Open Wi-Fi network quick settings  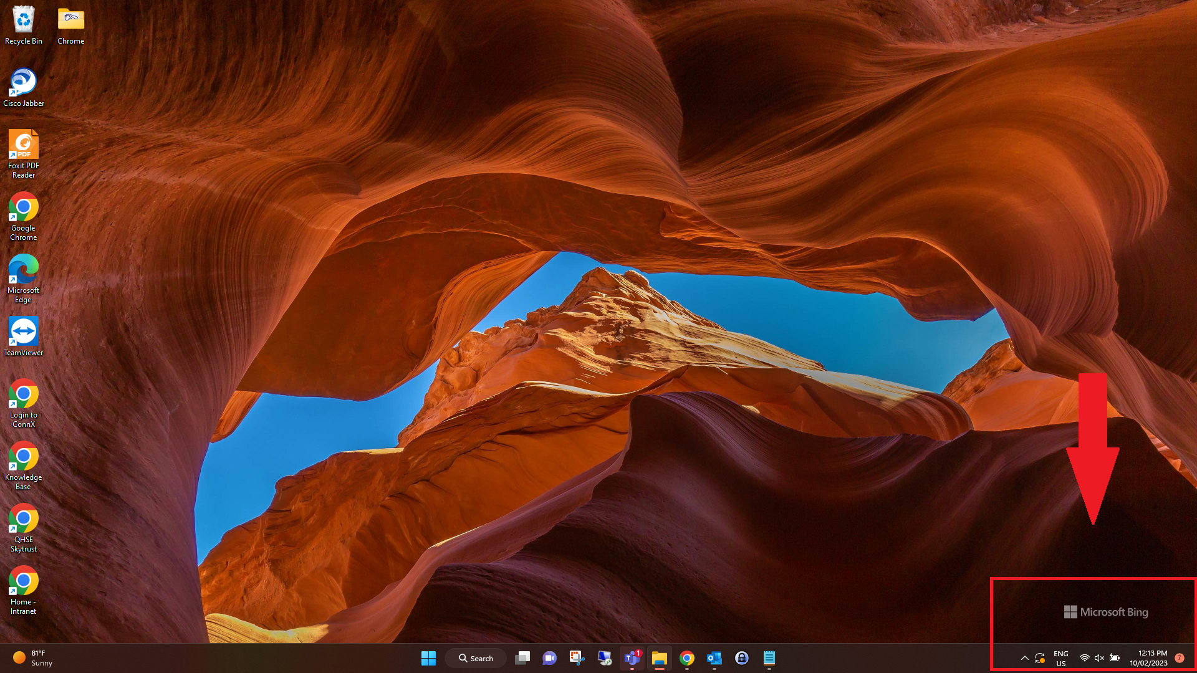[x=1085, y=658]
